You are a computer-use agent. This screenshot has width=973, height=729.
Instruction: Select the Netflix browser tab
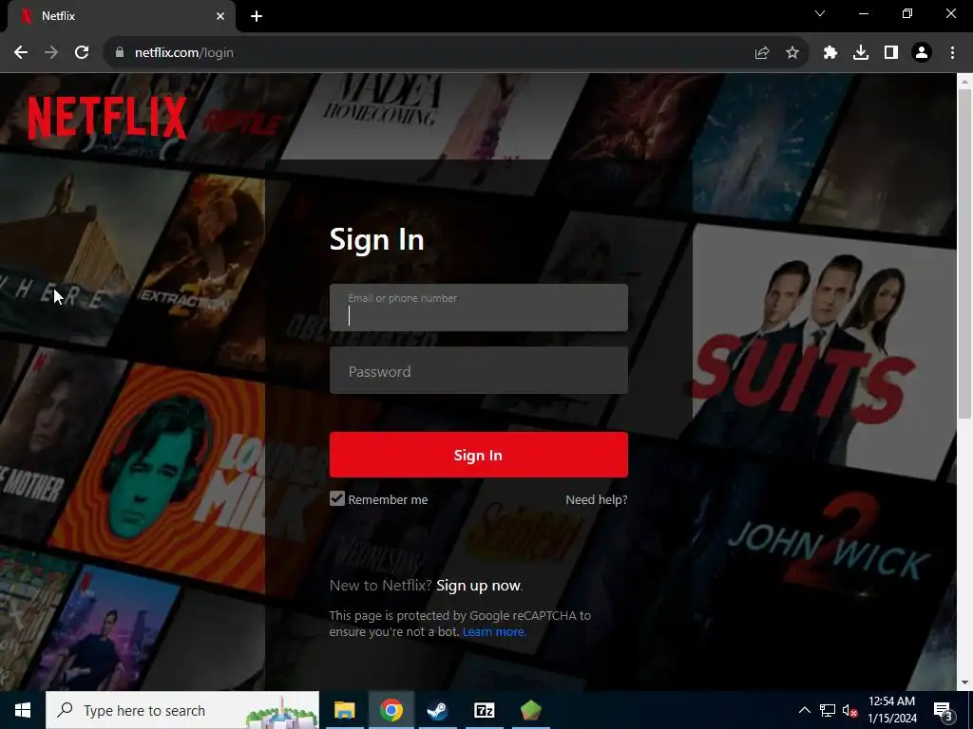click(x=122, y=16)
